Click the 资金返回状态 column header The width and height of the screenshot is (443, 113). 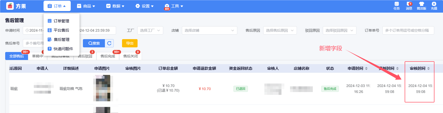(241, 68)
